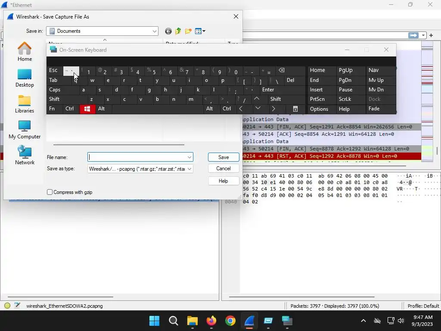Click the packet bytes pane horizontal scrollbar

pyautogui.click(x=301, y=297)
